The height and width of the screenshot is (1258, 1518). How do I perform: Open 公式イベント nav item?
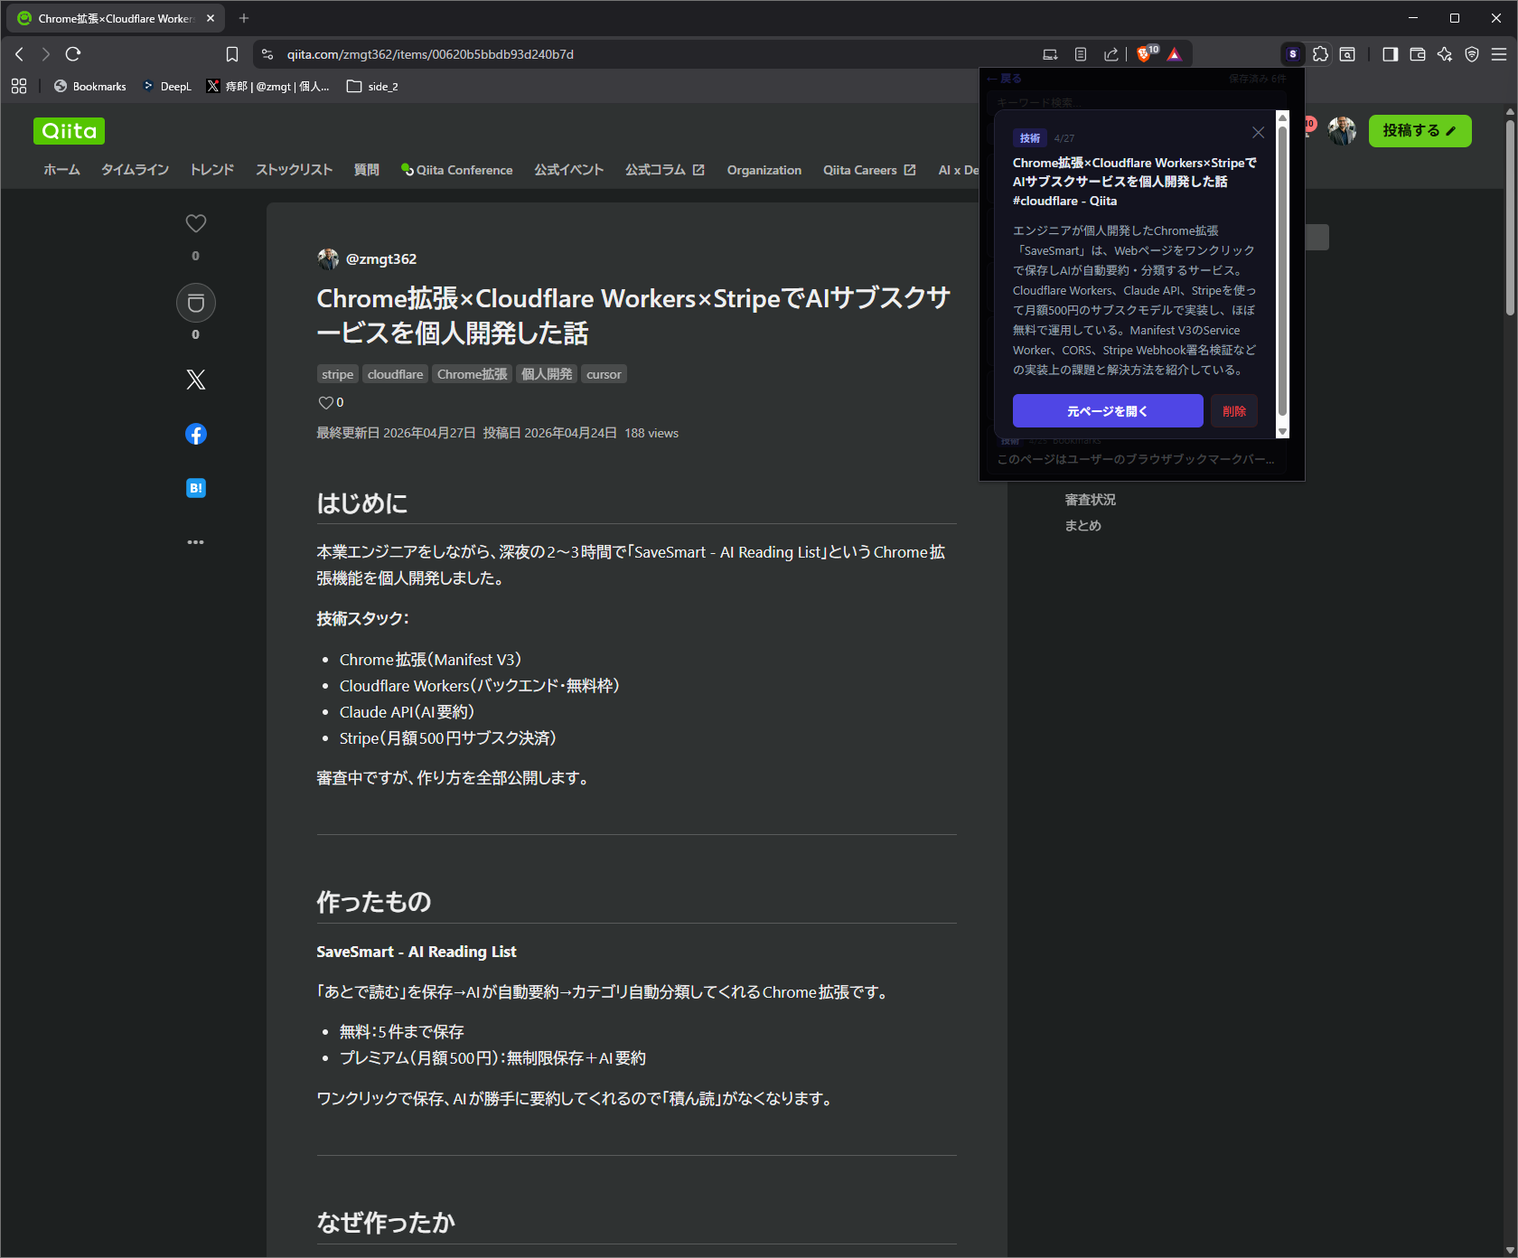[x=568, y=170]
